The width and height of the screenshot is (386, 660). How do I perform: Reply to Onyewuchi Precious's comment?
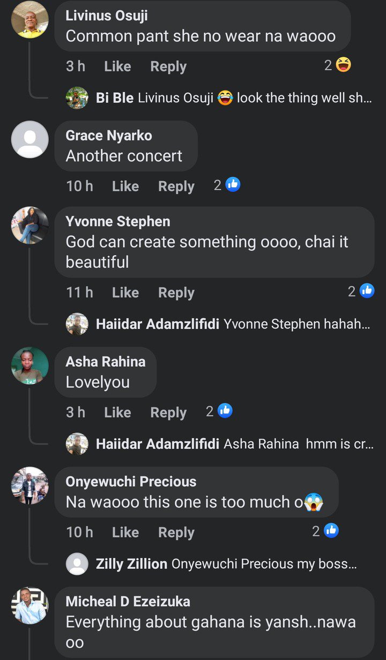coord(176,532)
